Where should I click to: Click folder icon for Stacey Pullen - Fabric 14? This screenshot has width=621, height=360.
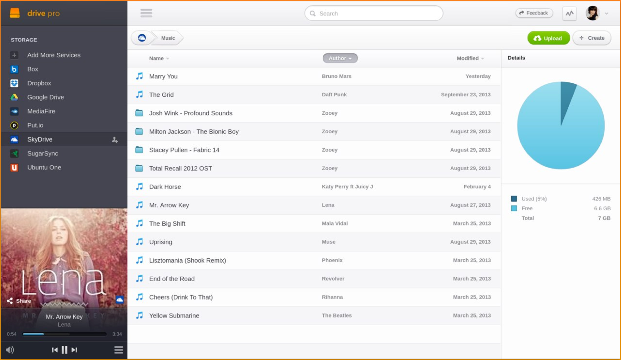139,150
